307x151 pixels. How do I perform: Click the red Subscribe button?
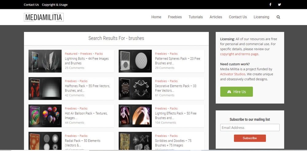coord(250,138)
